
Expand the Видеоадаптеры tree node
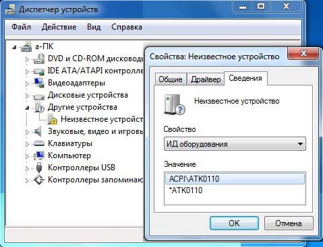(27, 83)
